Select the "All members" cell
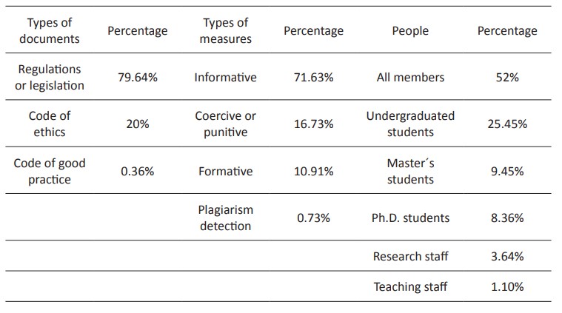Screen dimensions: 562x313 (410, 77)
